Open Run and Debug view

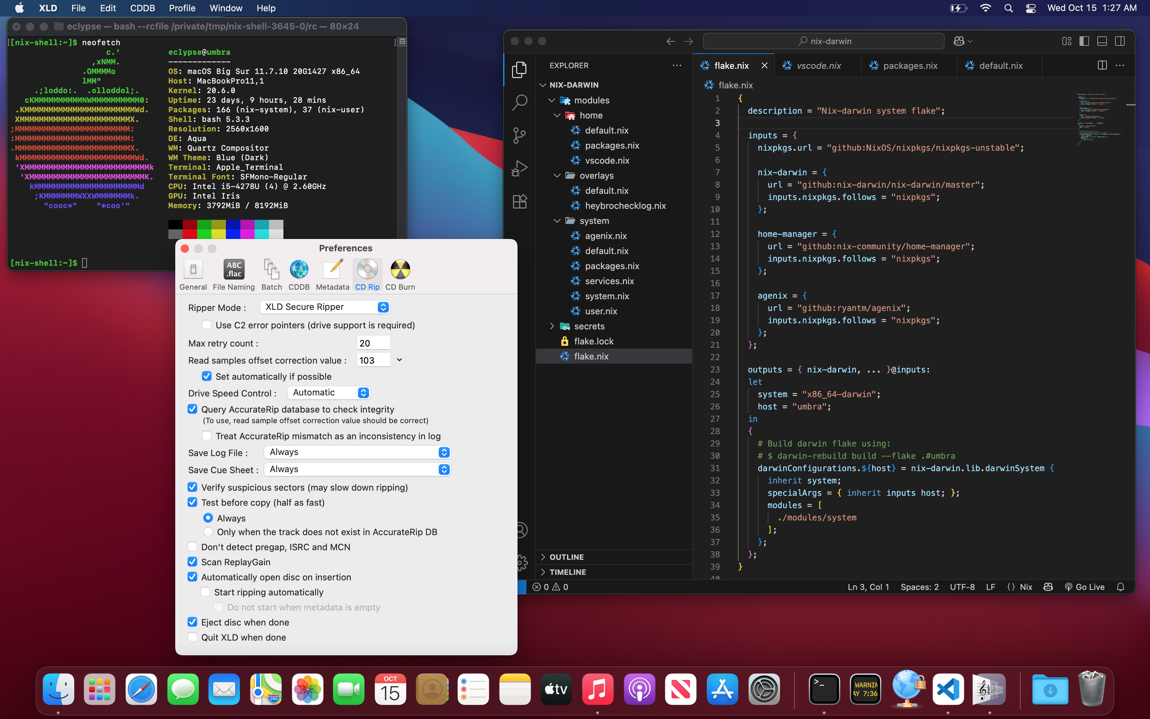[520, 168]
